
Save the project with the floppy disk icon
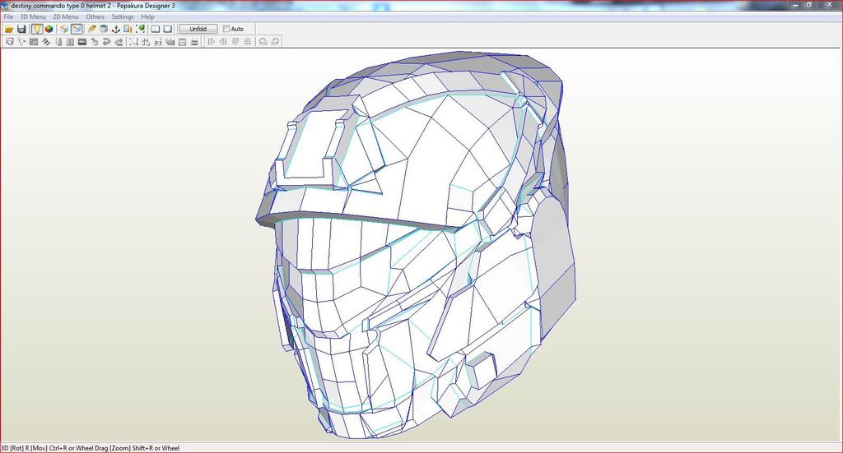pos(21,29)
